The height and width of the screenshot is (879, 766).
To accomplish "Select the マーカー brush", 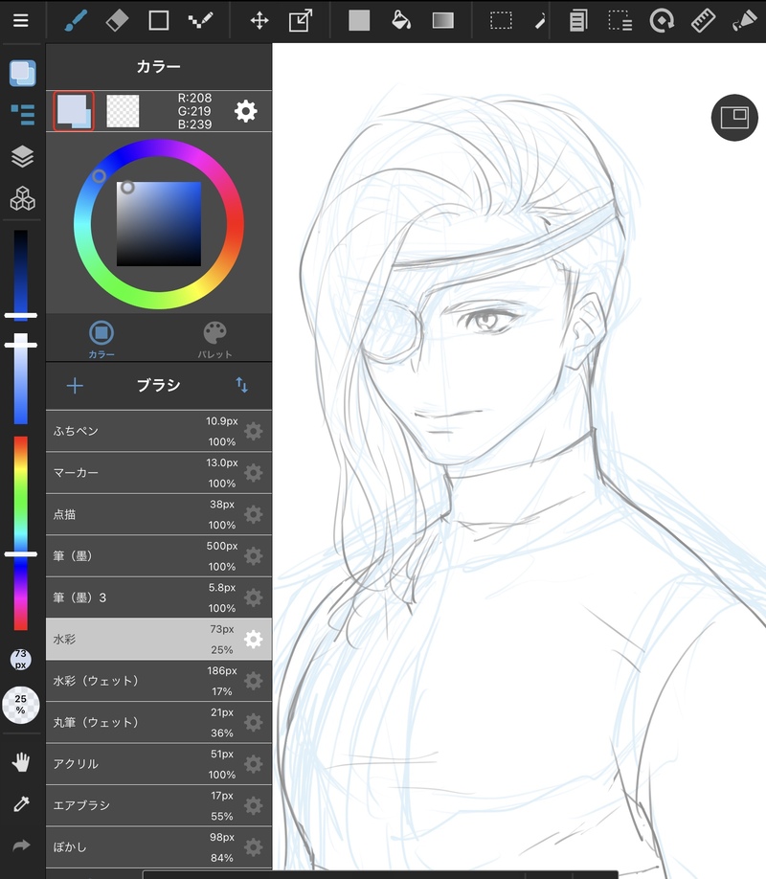I will coord(159,473).
